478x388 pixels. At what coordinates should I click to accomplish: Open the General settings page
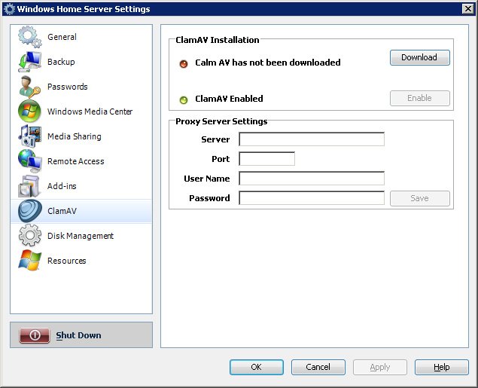click(x=81, y=37)
